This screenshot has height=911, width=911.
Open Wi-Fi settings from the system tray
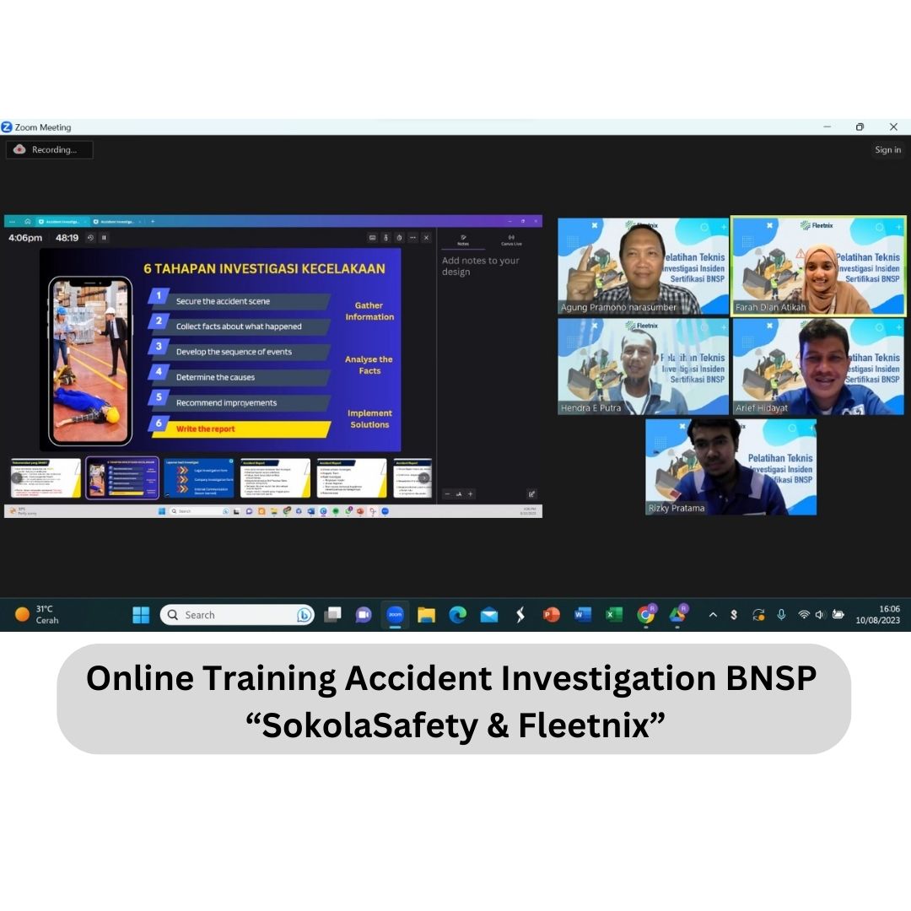(804, 615)
